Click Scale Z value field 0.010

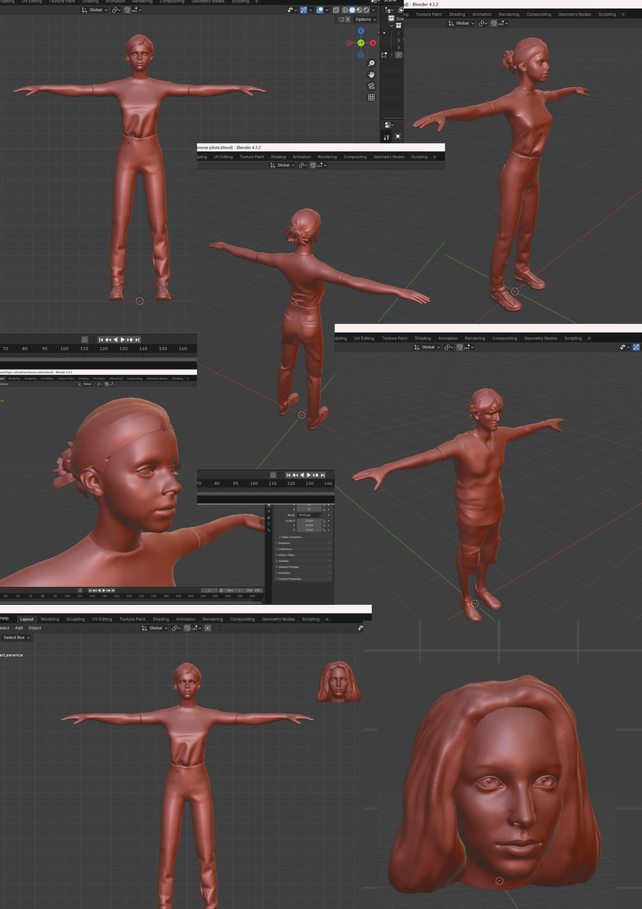tap(309, 530)
